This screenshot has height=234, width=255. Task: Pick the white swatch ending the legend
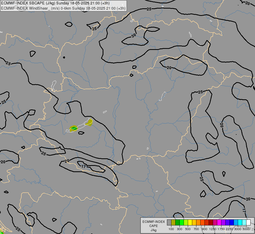point(248,222)
